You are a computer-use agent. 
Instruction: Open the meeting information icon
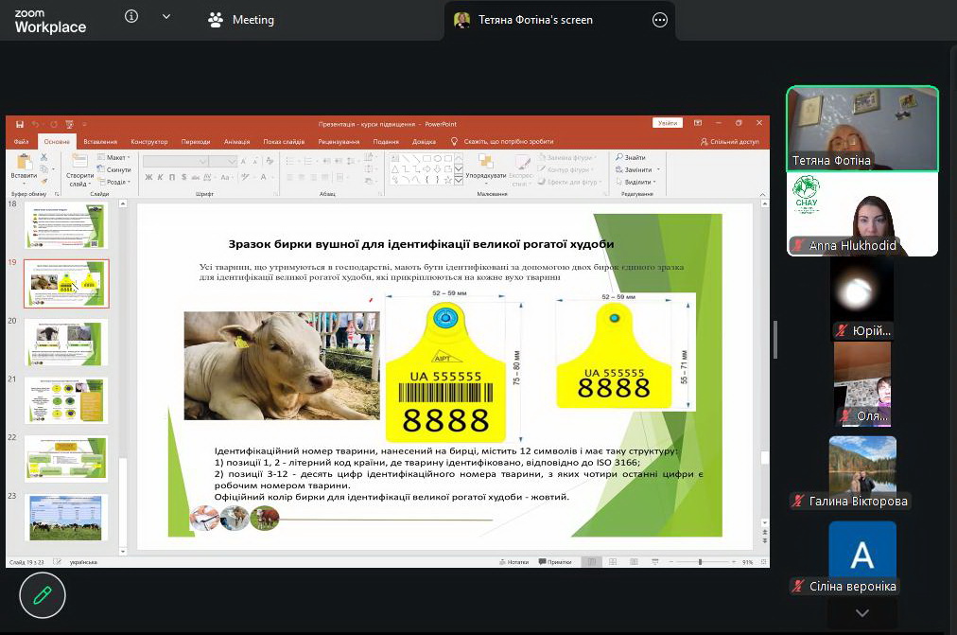point(131,17)
